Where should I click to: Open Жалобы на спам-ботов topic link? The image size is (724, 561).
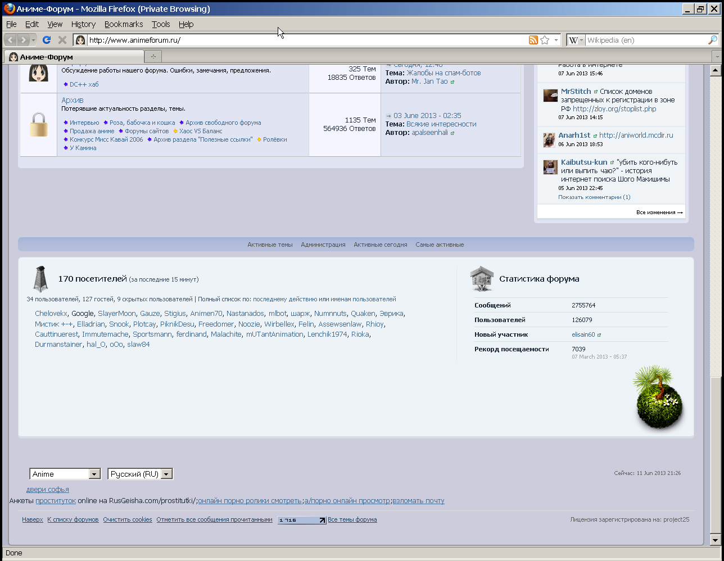[x=444, y=73]
